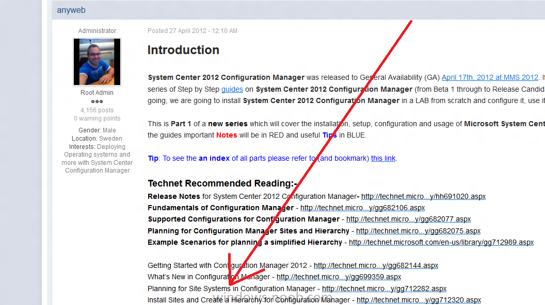The height and width of the screenshot is (305, 545).
Task: Click the "Technet Recommended Reading" heading
Action: [x=222, y=183]
